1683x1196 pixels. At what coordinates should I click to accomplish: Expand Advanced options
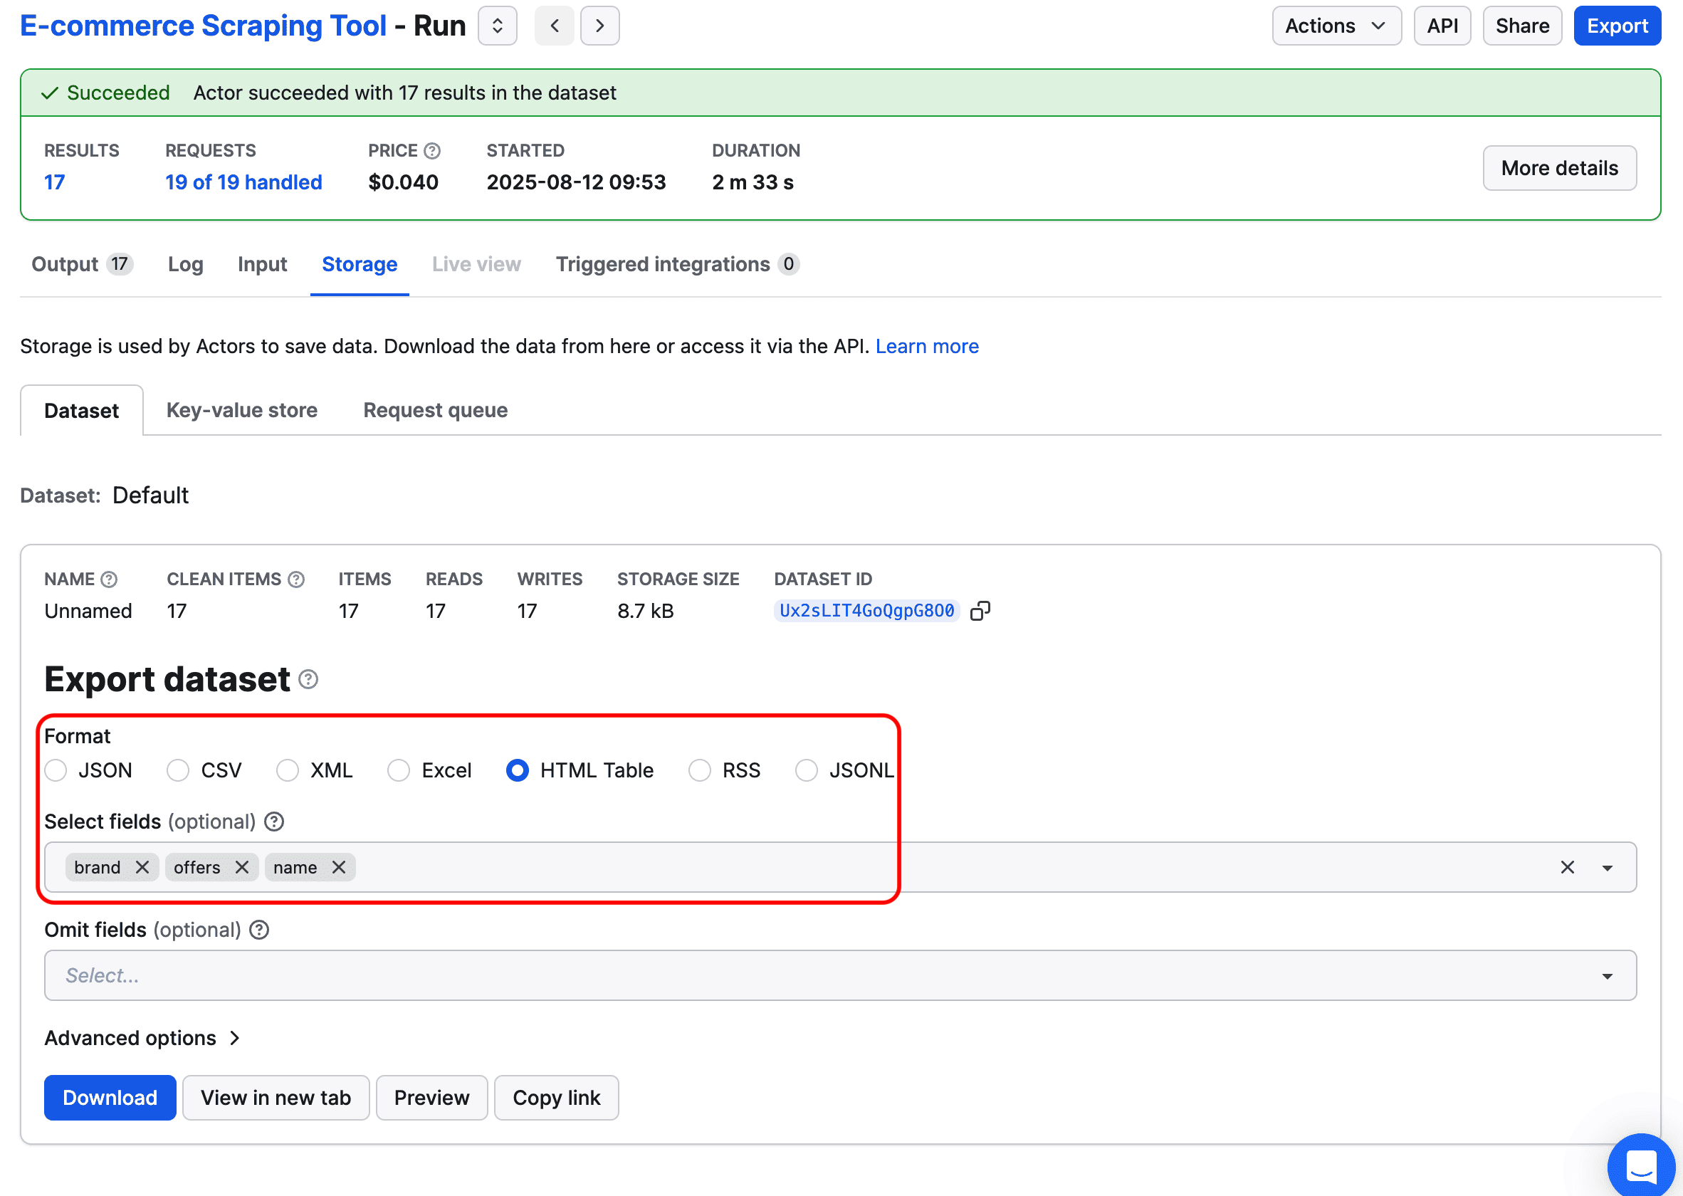tap(142, 1039)
